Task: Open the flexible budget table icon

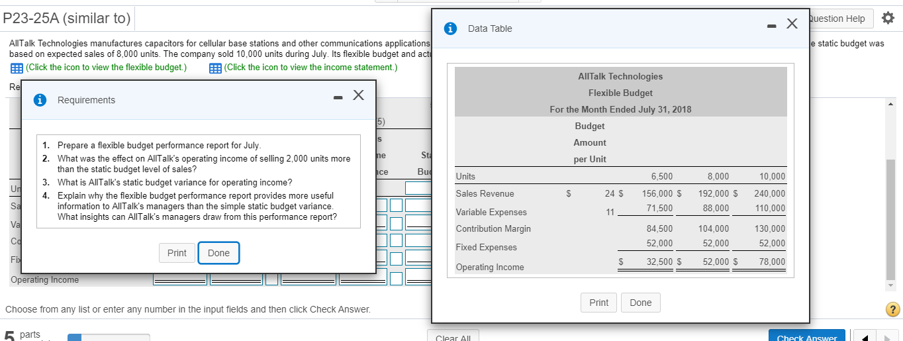Action: pyautogui.click(x=15, y=68)
